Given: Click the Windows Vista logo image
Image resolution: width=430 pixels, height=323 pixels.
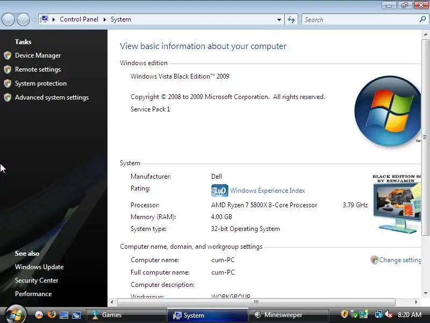Looking at the screenshot, I should coord(388,111).
